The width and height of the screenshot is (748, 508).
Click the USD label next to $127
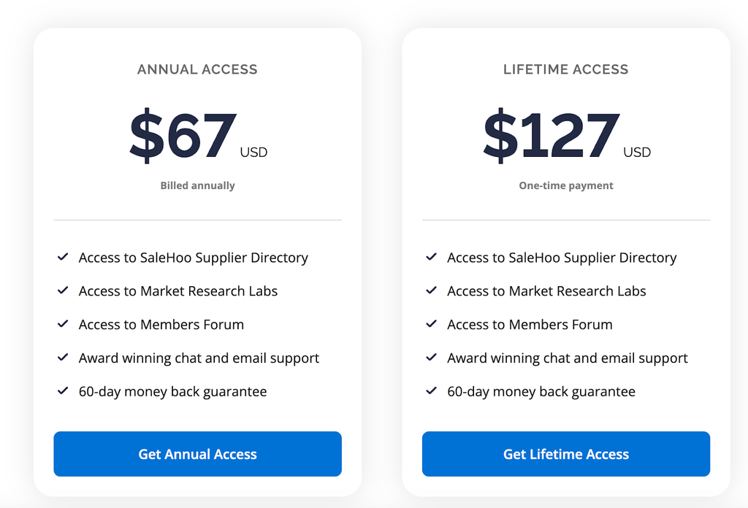pyautogui.click(x=636, y=153)
